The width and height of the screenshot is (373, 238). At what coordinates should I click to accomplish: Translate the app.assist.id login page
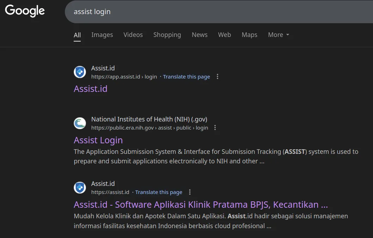tap(186, 77)
